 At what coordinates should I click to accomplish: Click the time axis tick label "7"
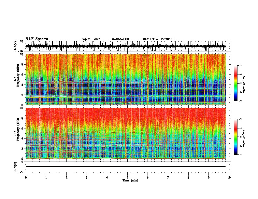(x=168, y=178)
